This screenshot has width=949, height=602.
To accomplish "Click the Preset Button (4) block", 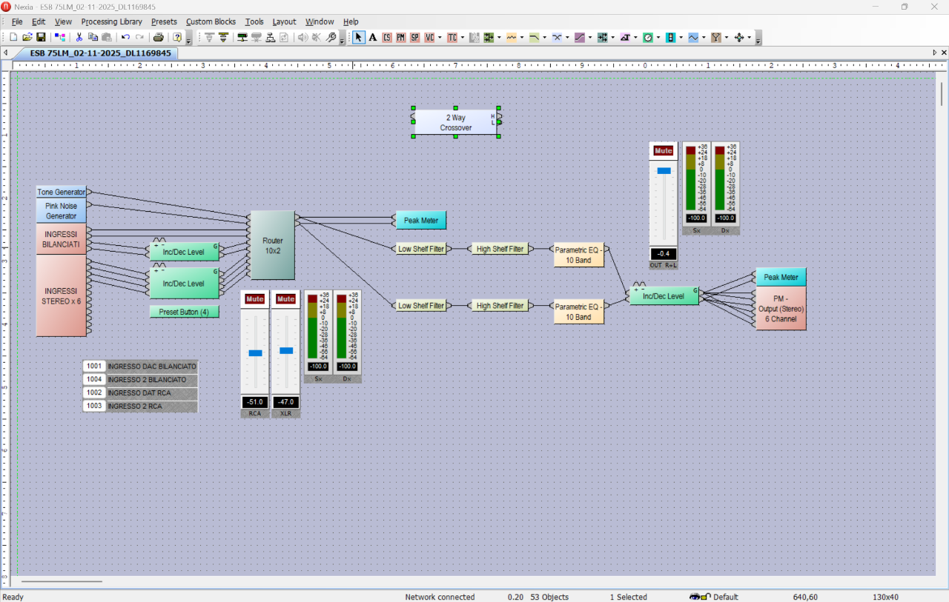I will coord(185,312).
